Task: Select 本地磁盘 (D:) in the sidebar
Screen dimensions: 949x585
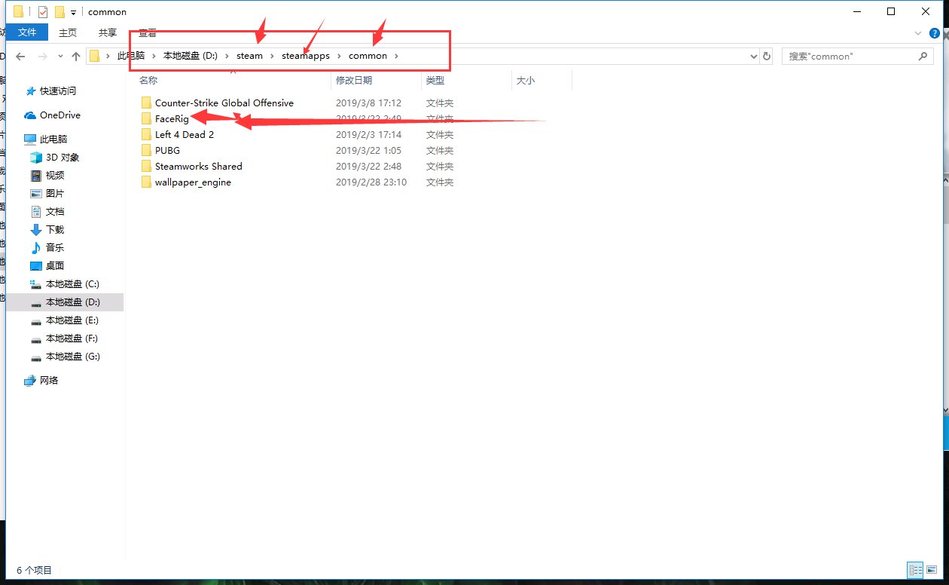Action: click(73, 302)
